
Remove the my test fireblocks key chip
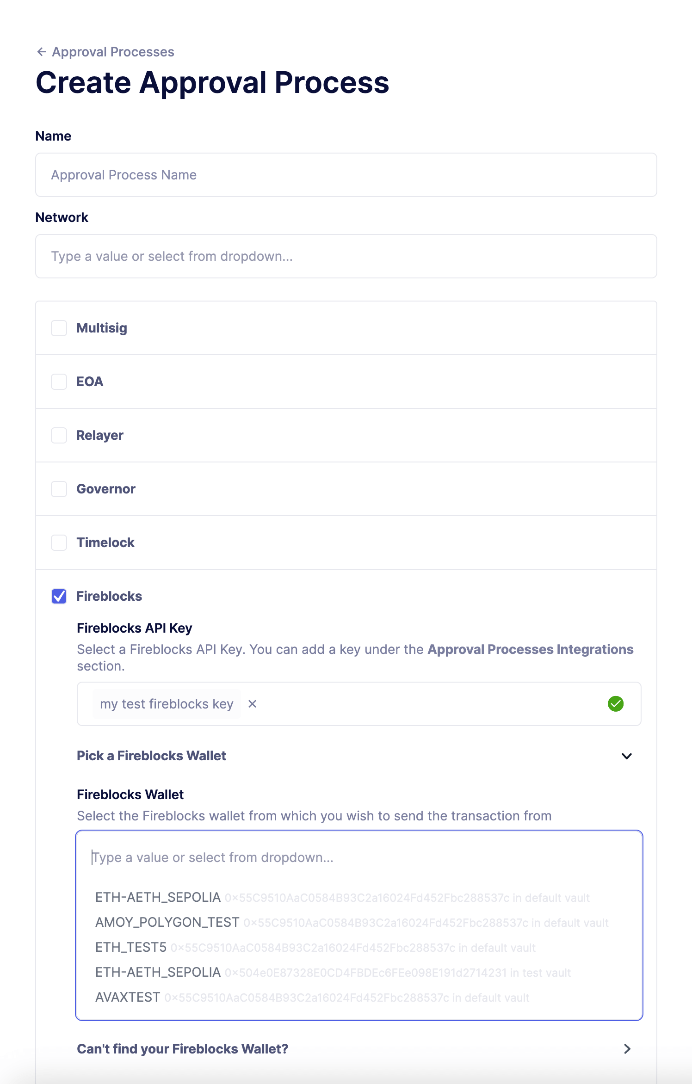click(x=253, y=704)
